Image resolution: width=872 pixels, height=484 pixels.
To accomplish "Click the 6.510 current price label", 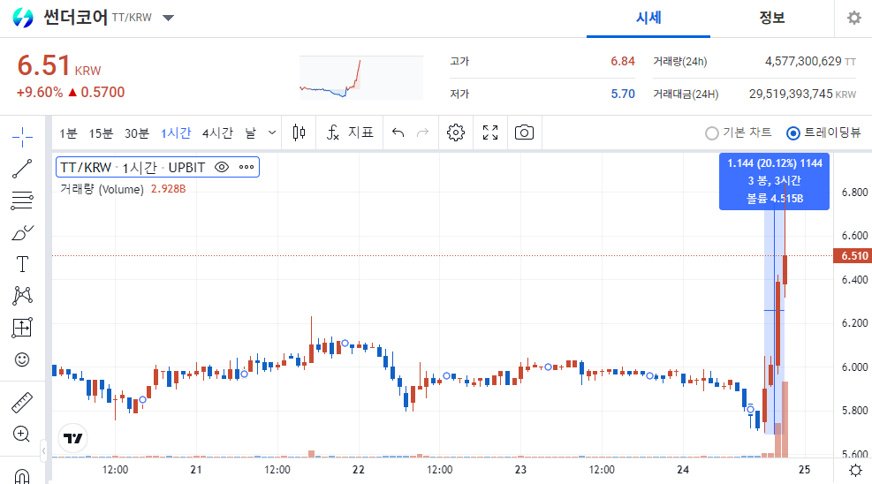I will (x=853, y=255).
